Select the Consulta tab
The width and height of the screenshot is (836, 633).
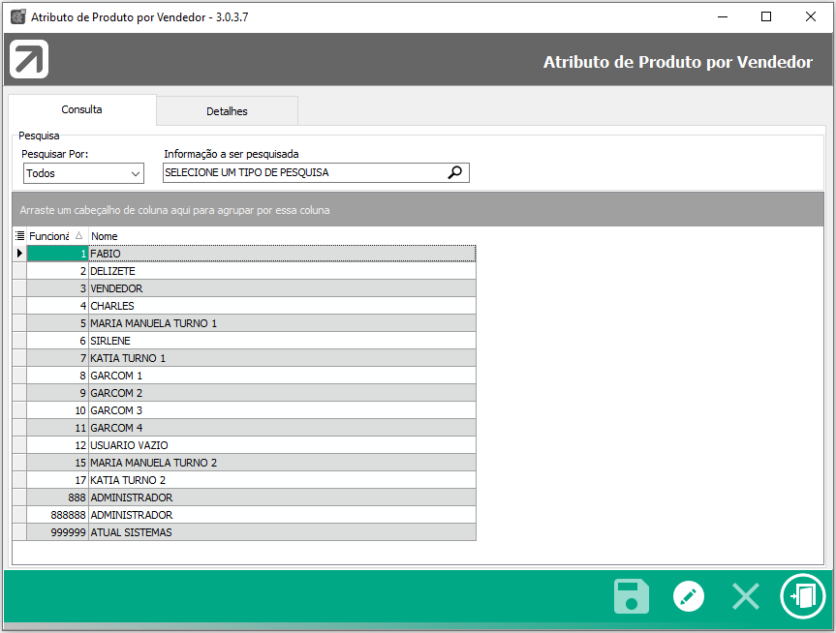81,110
